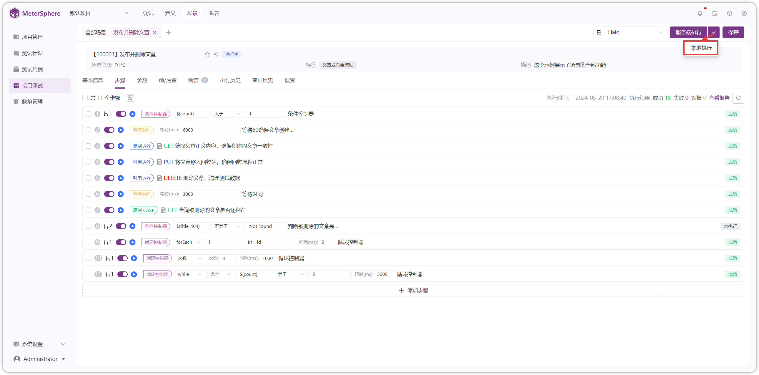Screen dimensions: 759x375
Task: Click the help question mark icon
Action: (x=730, y=13)
